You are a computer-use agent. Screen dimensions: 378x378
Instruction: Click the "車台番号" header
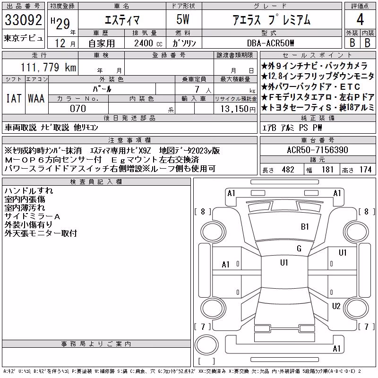click(318, 140)
